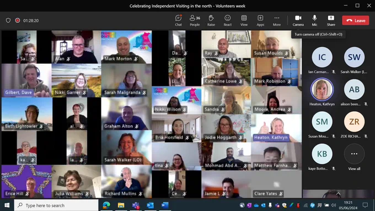Select the IC avatar for Ian Carman

[322, 57]
